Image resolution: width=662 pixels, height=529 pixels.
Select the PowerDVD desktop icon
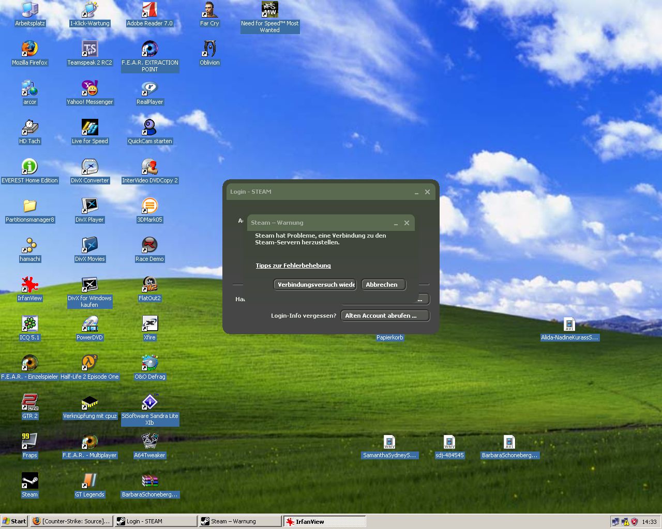click(x=89, y=329)
